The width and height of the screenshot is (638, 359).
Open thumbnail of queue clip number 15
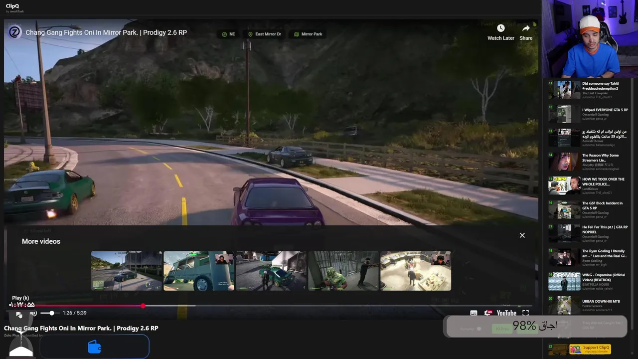(564, 186)
